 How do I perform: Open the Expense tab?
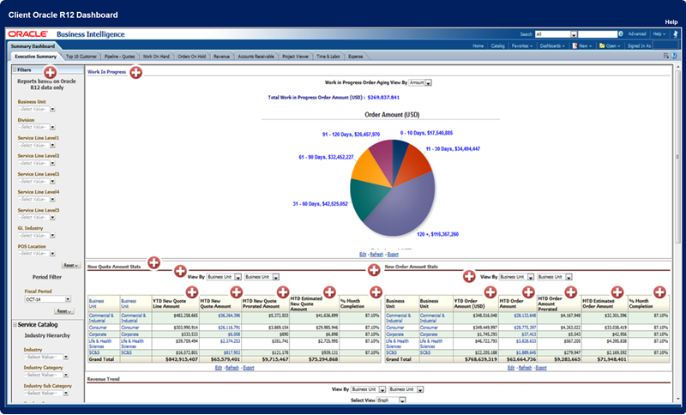click(x=356, y=57)
